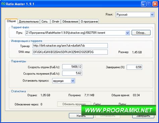Expand the torrent path dropdown arrow
159x123 pixels.
(x=127, y=33)
